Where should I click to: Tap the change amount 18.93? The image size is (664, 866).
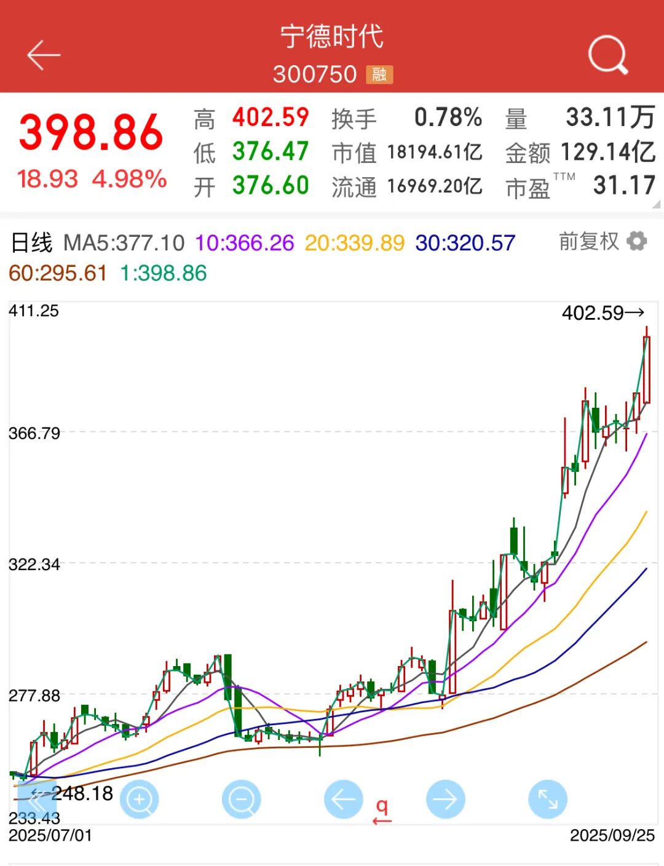(48, 179)
